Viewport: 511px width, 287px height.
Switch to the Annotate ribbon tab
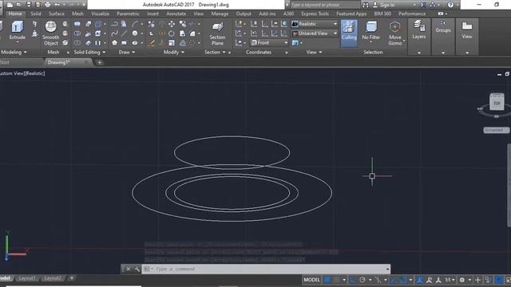click(176, 14)
